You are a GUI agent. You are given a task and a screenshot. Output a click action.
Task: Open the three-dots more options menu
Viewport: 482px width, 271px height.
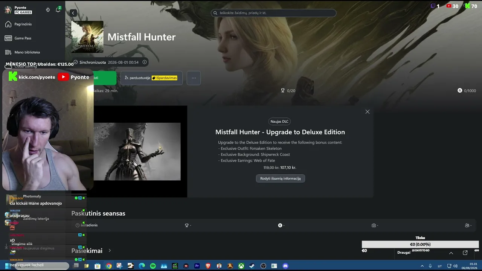pos(194,78)
